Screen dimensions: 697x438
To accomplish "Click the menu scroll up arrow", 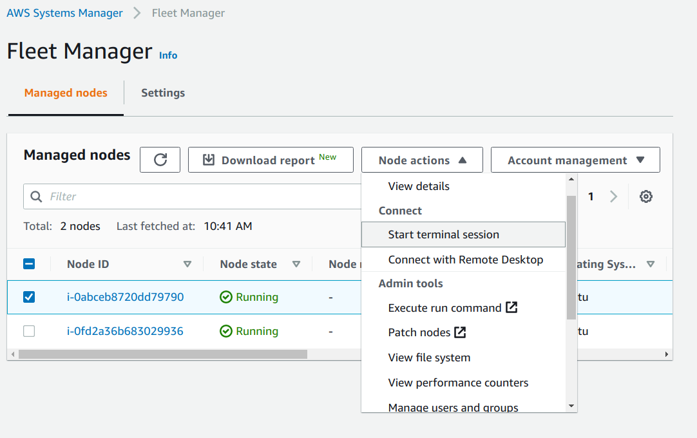I will pyautogui.click(x=571, y=179).
